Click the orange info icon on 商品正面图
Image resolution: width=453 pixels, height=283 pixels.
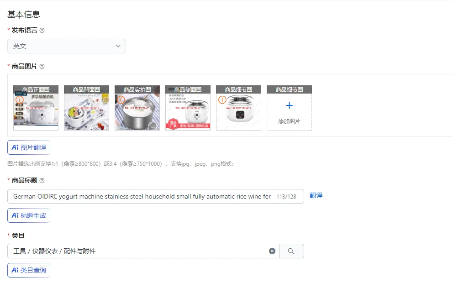[x=19, y=100]
